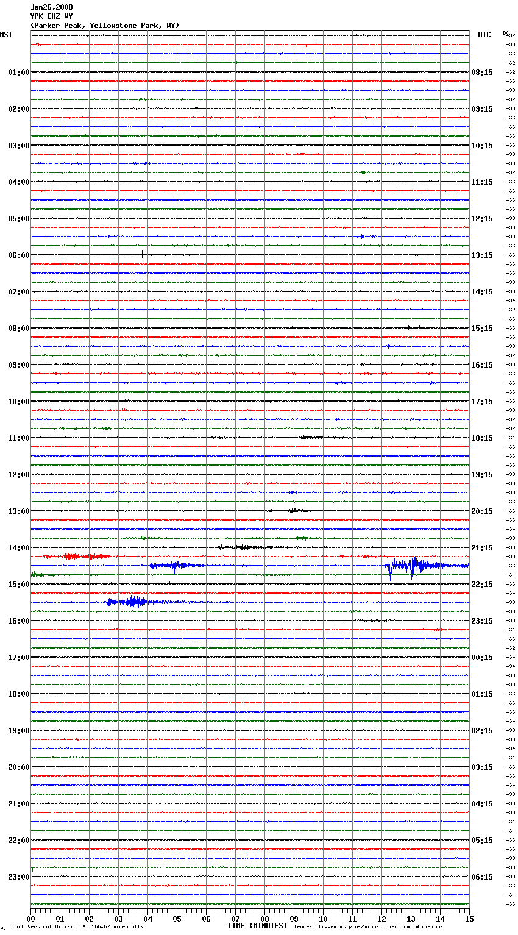Click the "15:15" UTC time label
Image resolution: width=518 pixels, height=935 pixels.
point(482,329)
